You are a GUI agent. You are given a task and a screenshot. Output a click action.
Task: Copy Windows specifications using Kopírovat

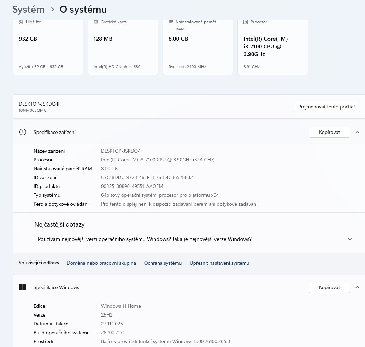coord(329,287)
